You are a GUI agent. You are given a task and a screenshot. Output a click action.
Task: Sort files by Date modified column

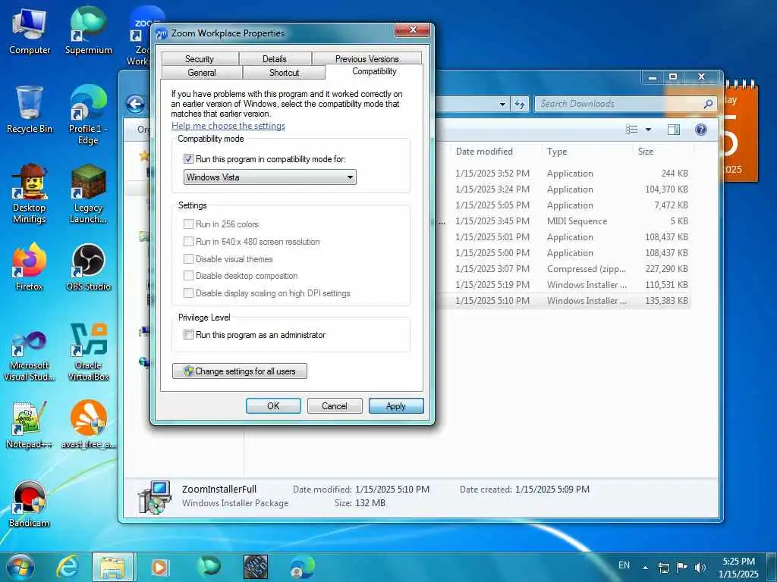(x=484, y=152)
